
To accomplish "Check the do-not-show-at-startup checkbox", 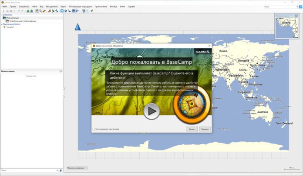I will pyautogui.click(x=94, y=129).
